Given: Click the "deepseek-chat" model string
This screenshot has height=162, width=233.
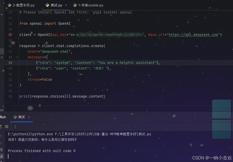Looking at the screenshot, I should [55, 52].
